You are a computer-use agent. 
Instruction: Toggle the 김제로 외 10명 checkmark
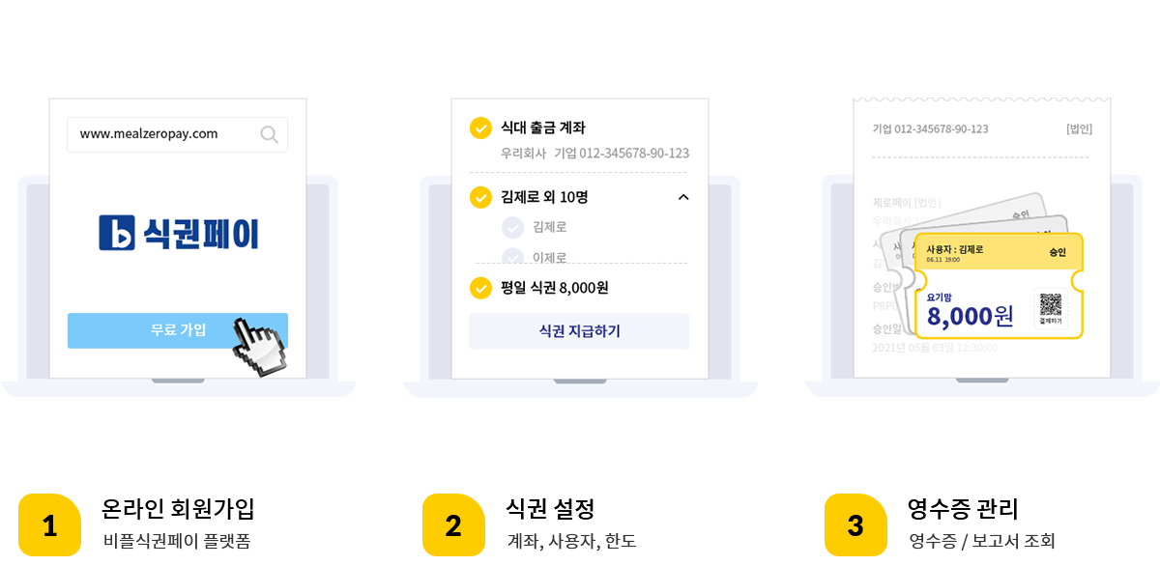[480, 197]
